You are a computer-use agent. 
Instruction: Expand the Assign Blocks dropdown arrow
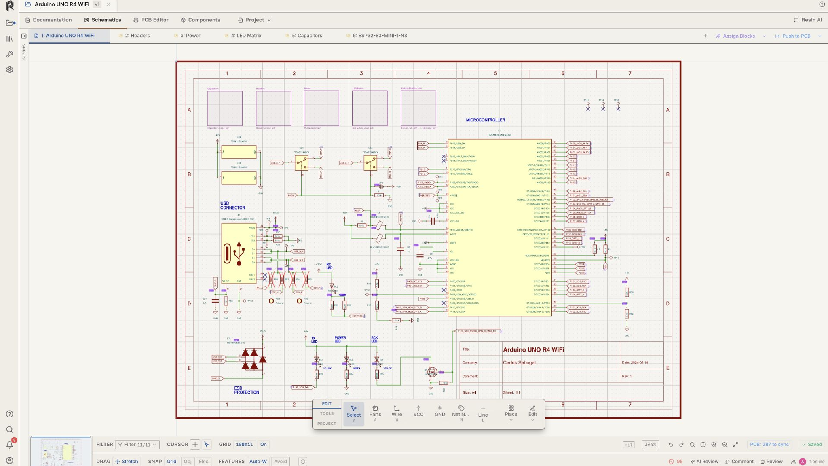coord(764,36)
